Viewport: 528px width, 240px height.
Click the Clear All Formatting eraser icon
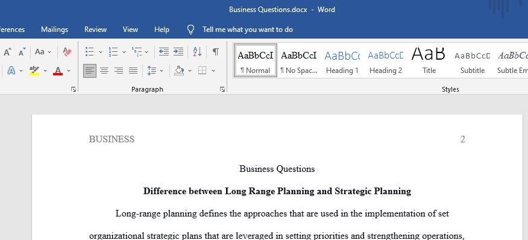[67, 52]
